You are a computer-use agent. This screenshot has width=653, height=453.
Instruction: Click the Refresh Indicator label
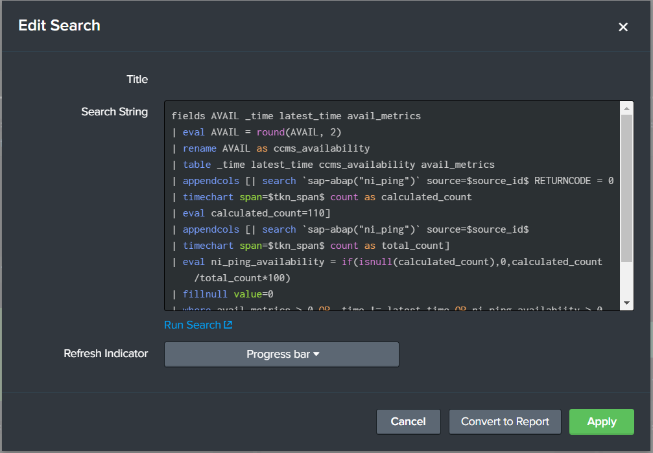coord(106,354)
